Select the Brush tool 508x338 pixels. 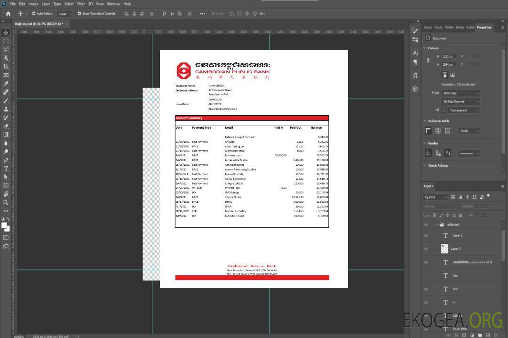click(6, 100)
